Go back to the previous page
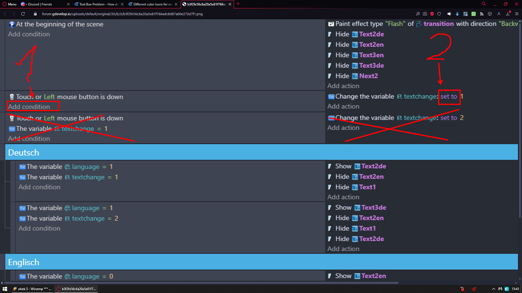Screen dimensions: 522x293 (5, 14)
